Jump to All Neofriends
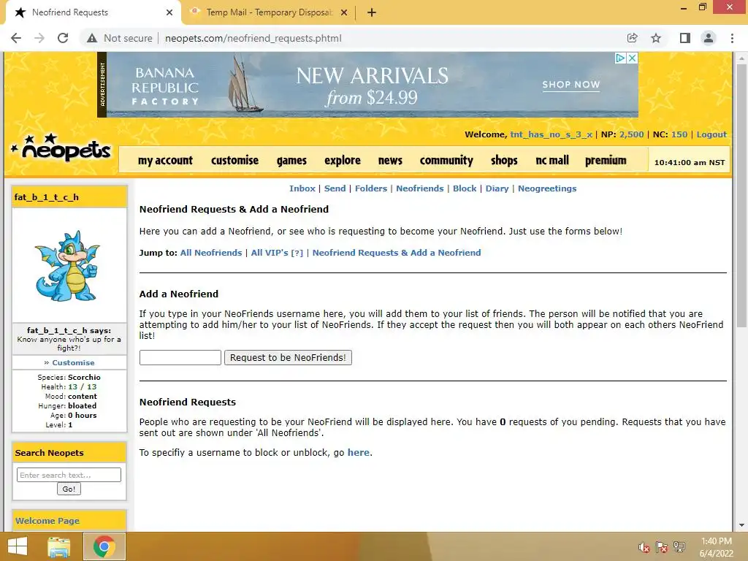Viewport: 748px width, 561px height. point(211,253)
